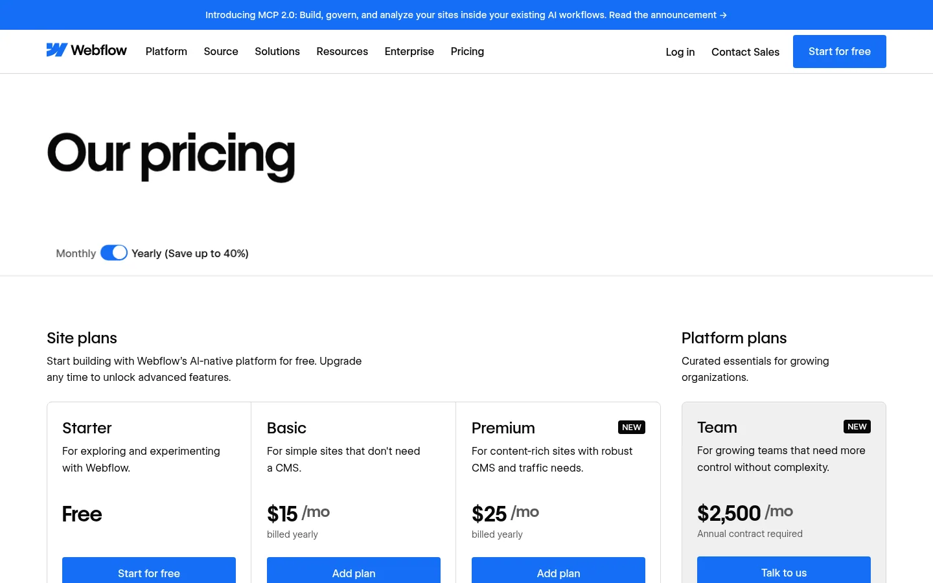Click the Webflow logo in the header

[x=87, y=51]
